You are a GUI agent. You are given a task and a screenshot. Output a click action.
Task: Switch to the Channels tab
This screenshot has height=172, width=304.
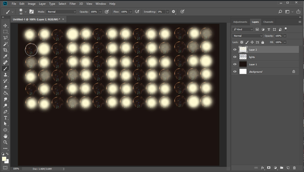tap(268, 22)
